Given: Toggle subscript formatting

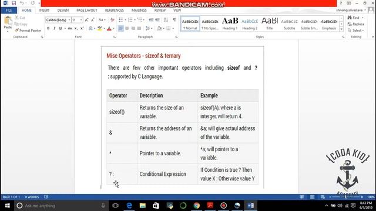Looking at the screenshot, I should [76, 28].
